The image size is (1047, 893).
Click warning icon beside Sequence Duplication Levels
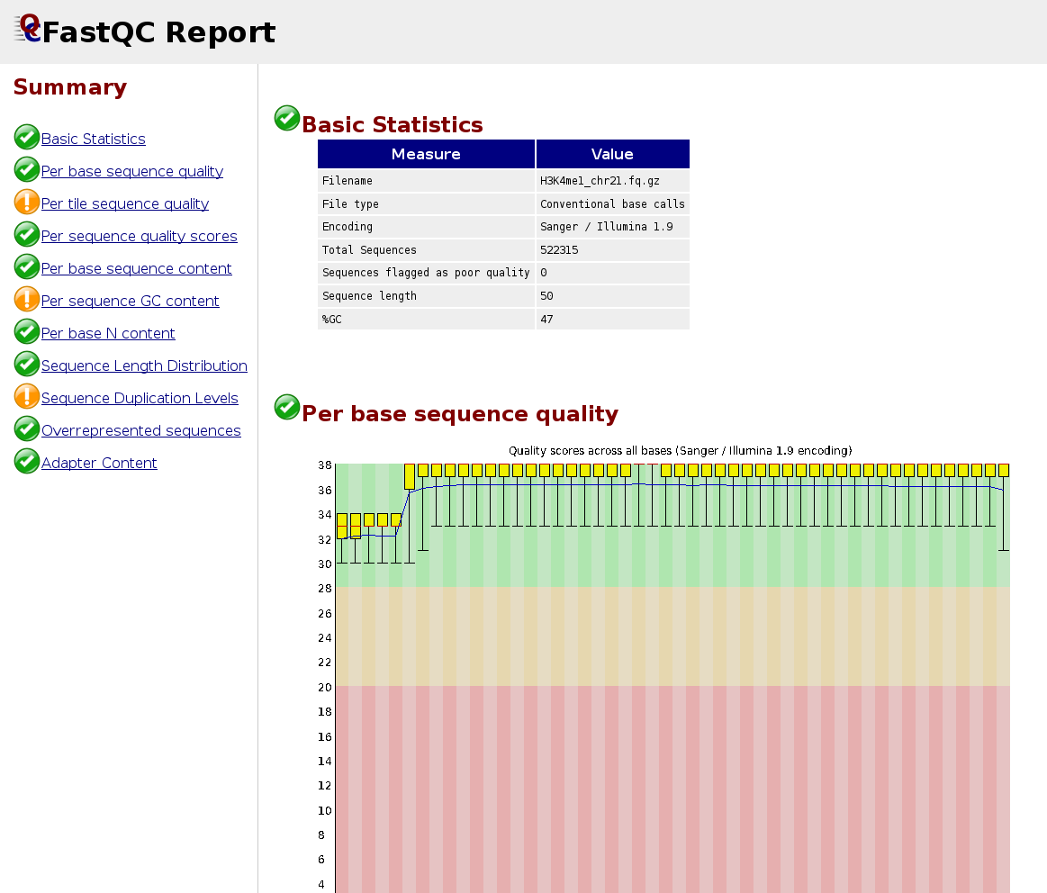pos(27,397)
